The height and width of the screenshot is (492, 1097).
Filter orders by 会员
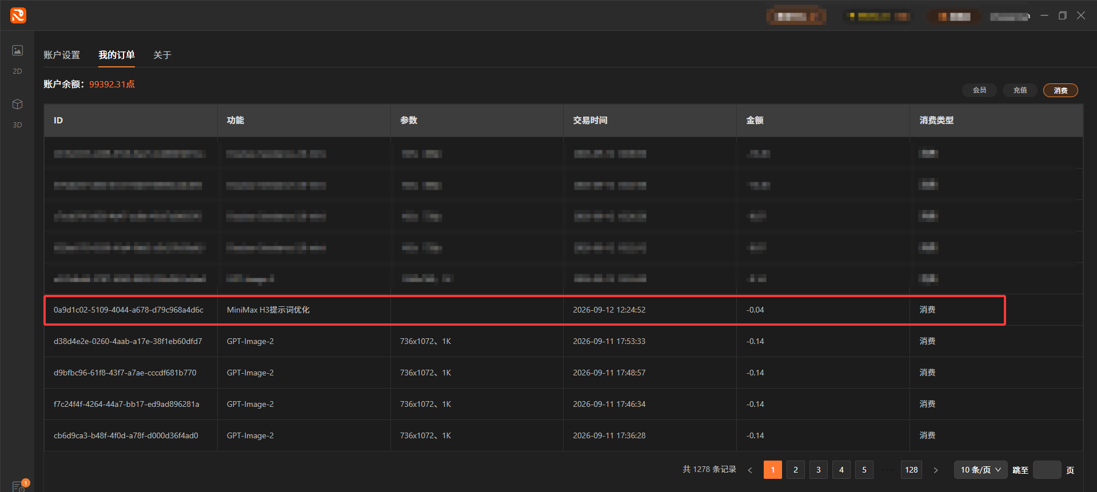point(980,90)
